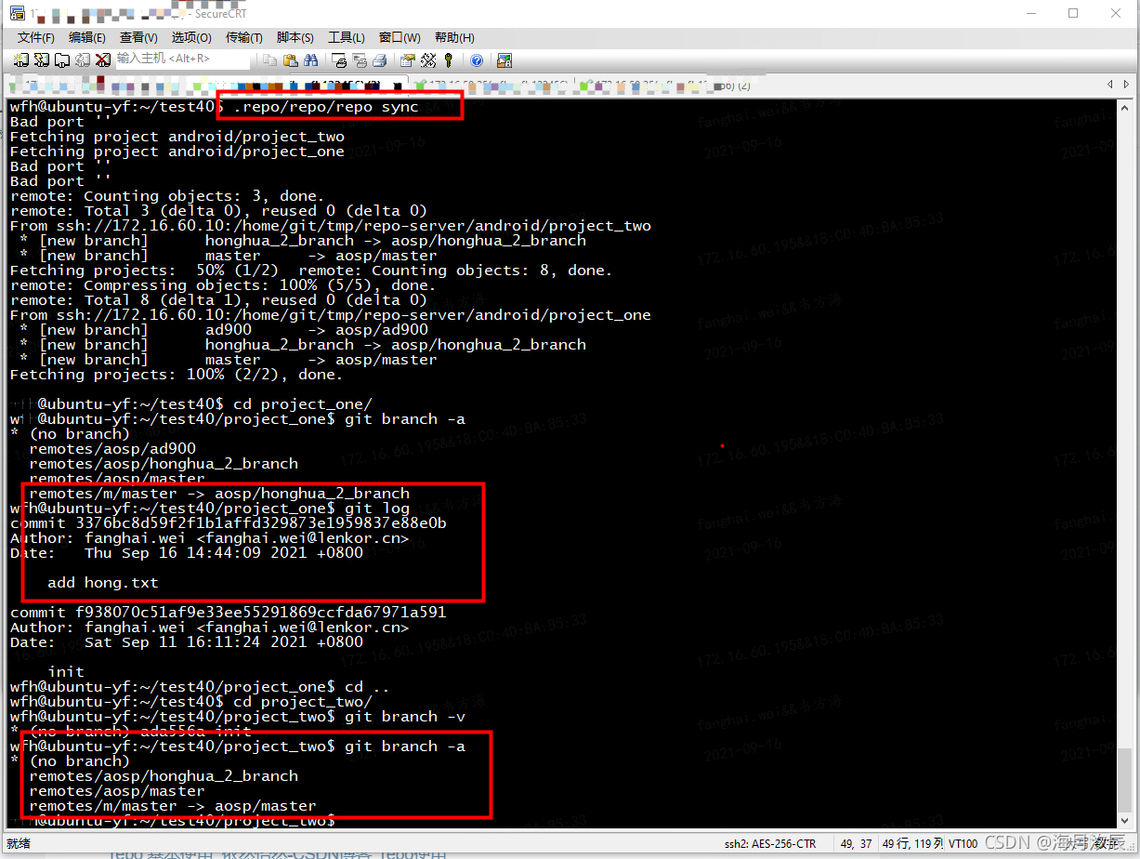This screenshot has width=1140, height=859.
Task: Open the 帮助(H) menu
Action: tap(454, 37)
